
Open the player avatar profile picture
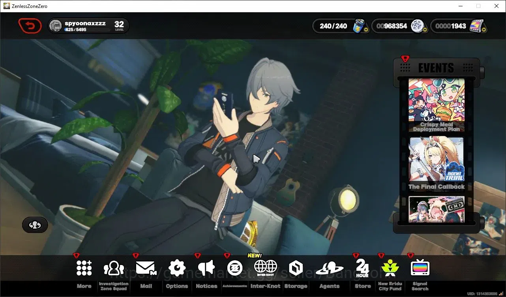[x=56, y=26]
